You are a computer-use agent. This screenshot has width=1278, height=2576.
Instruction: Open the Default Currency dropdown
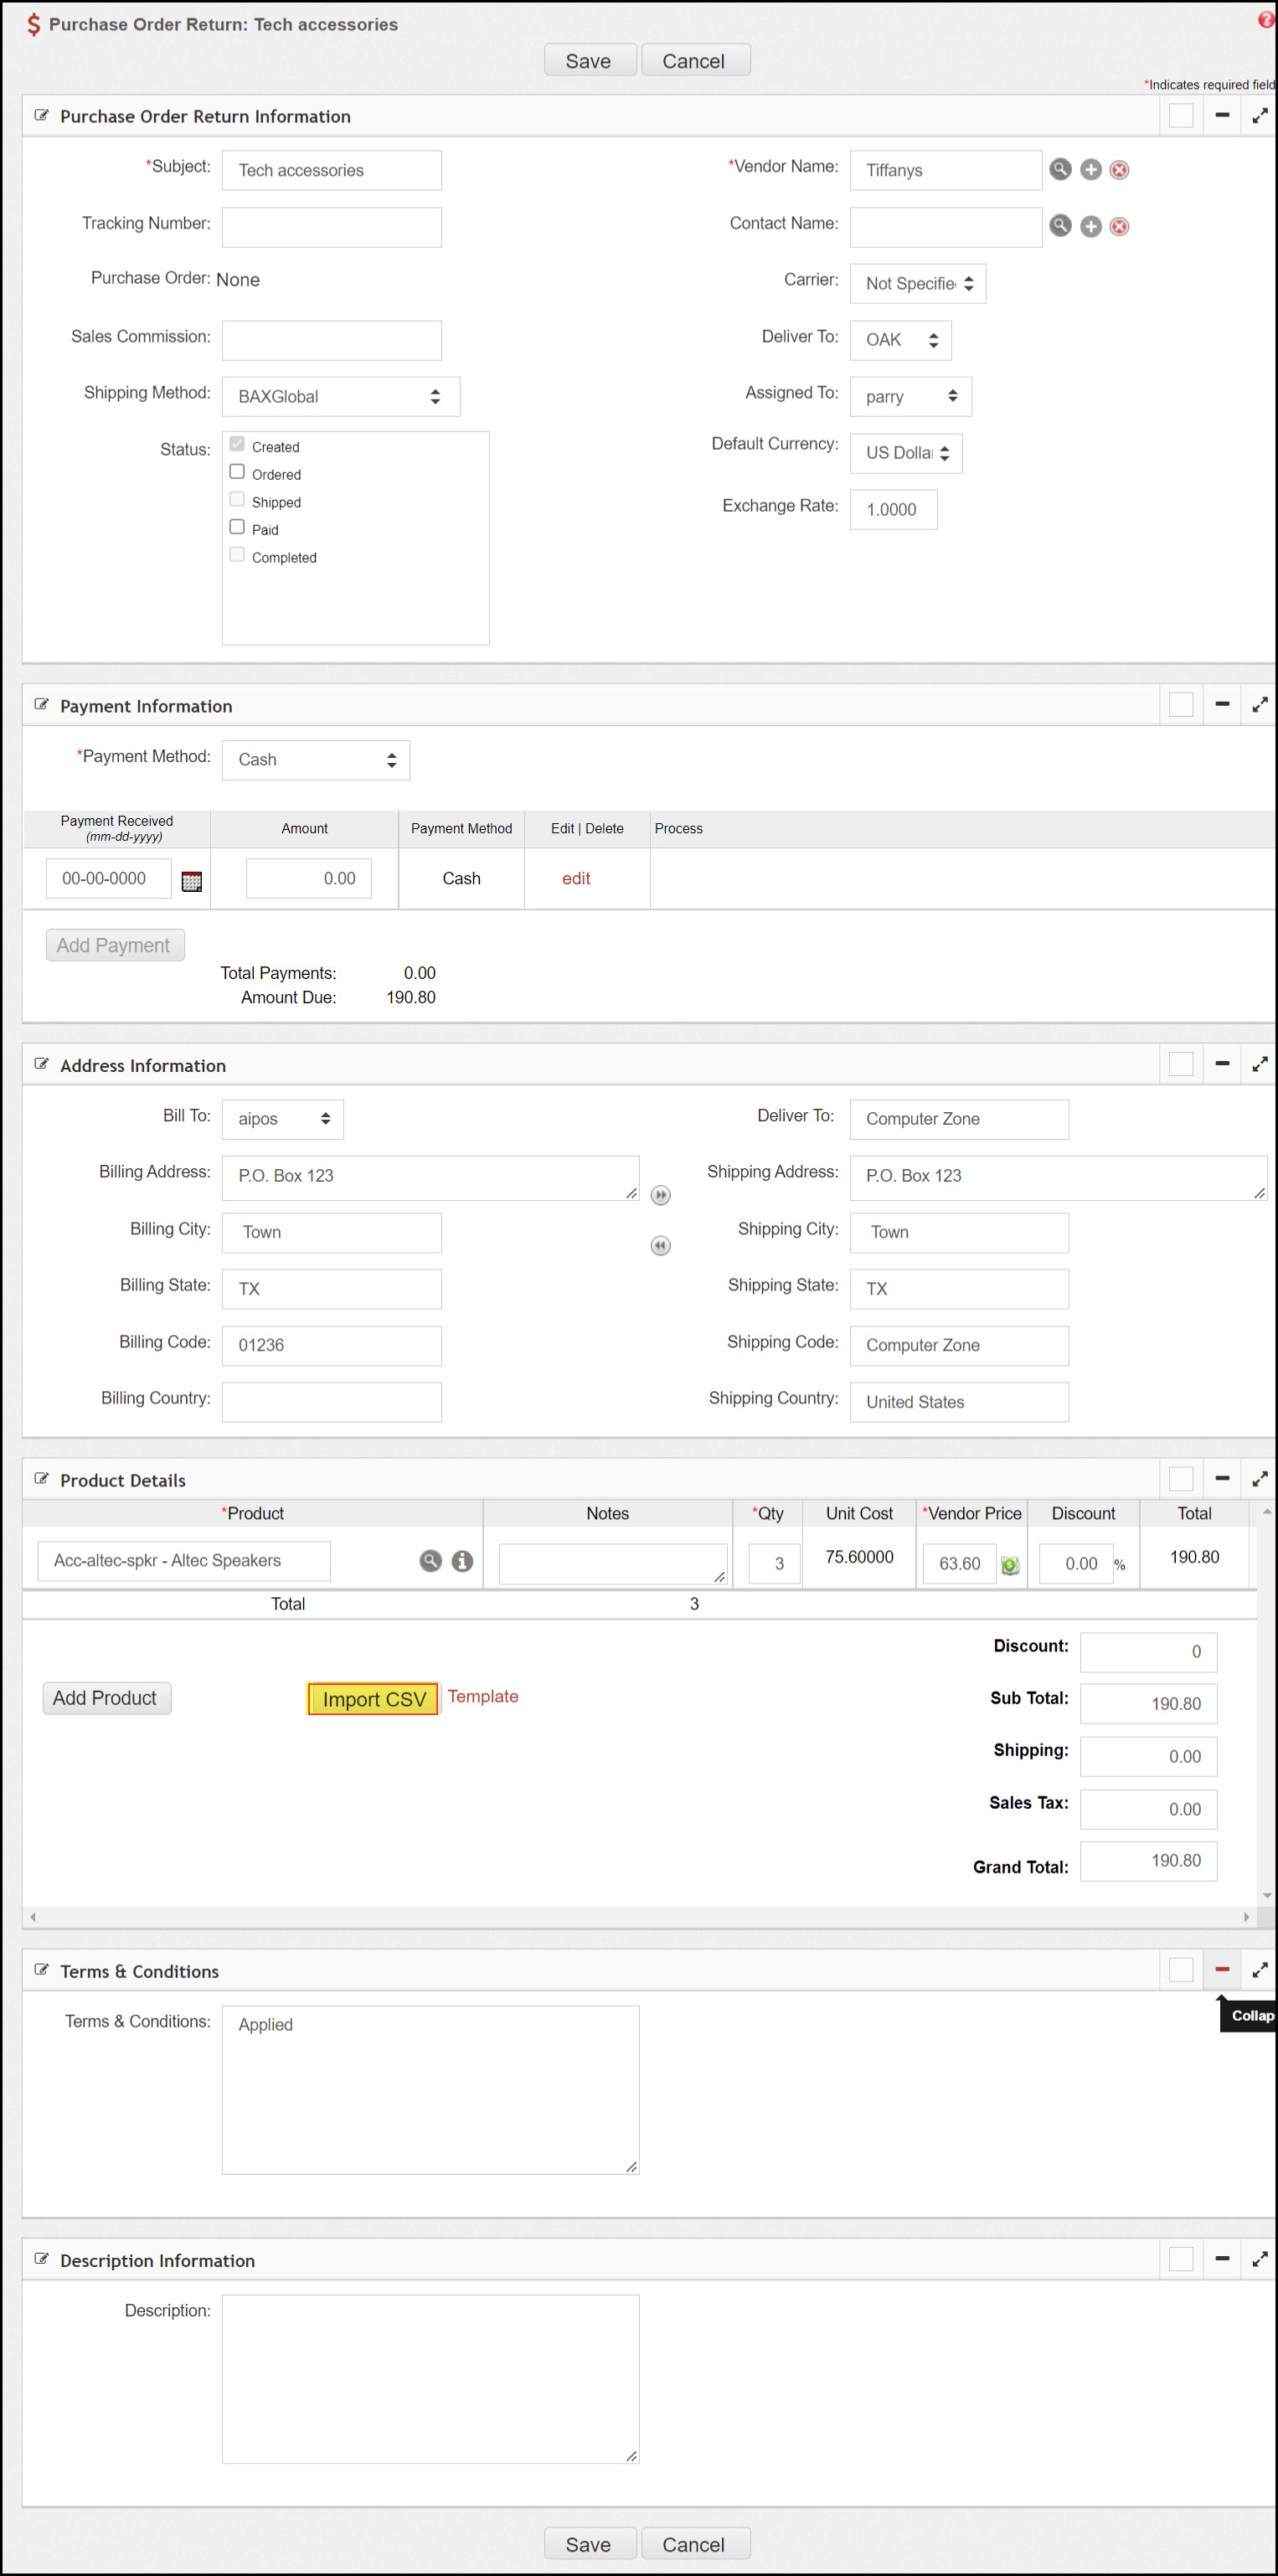tap(906, 453)
